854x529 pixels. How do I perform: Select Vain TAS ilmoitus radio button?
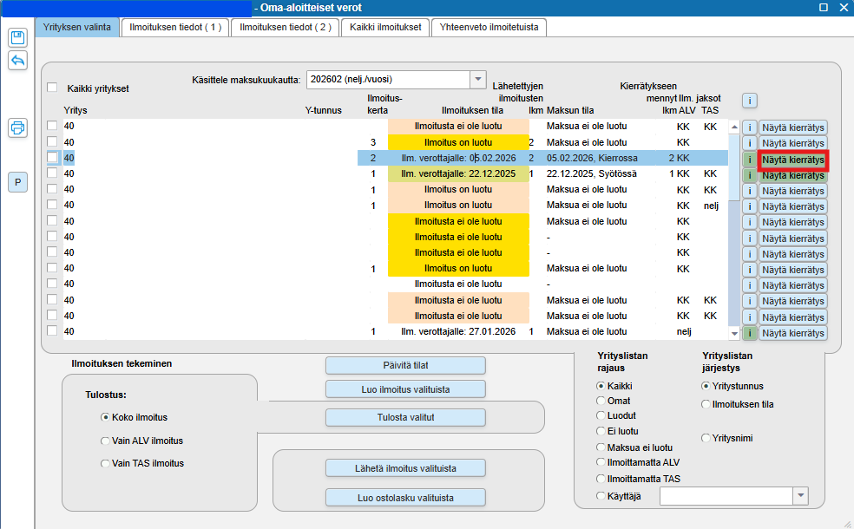[x=105, y=464]
